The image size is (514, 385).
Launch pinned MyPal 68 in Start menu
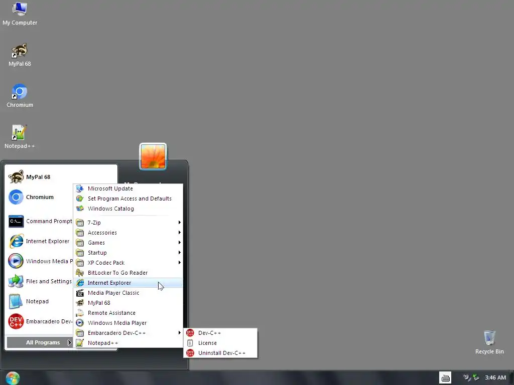click(39, 177)
